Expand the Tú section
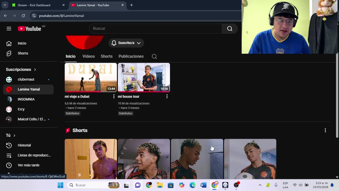 (11, 135)
